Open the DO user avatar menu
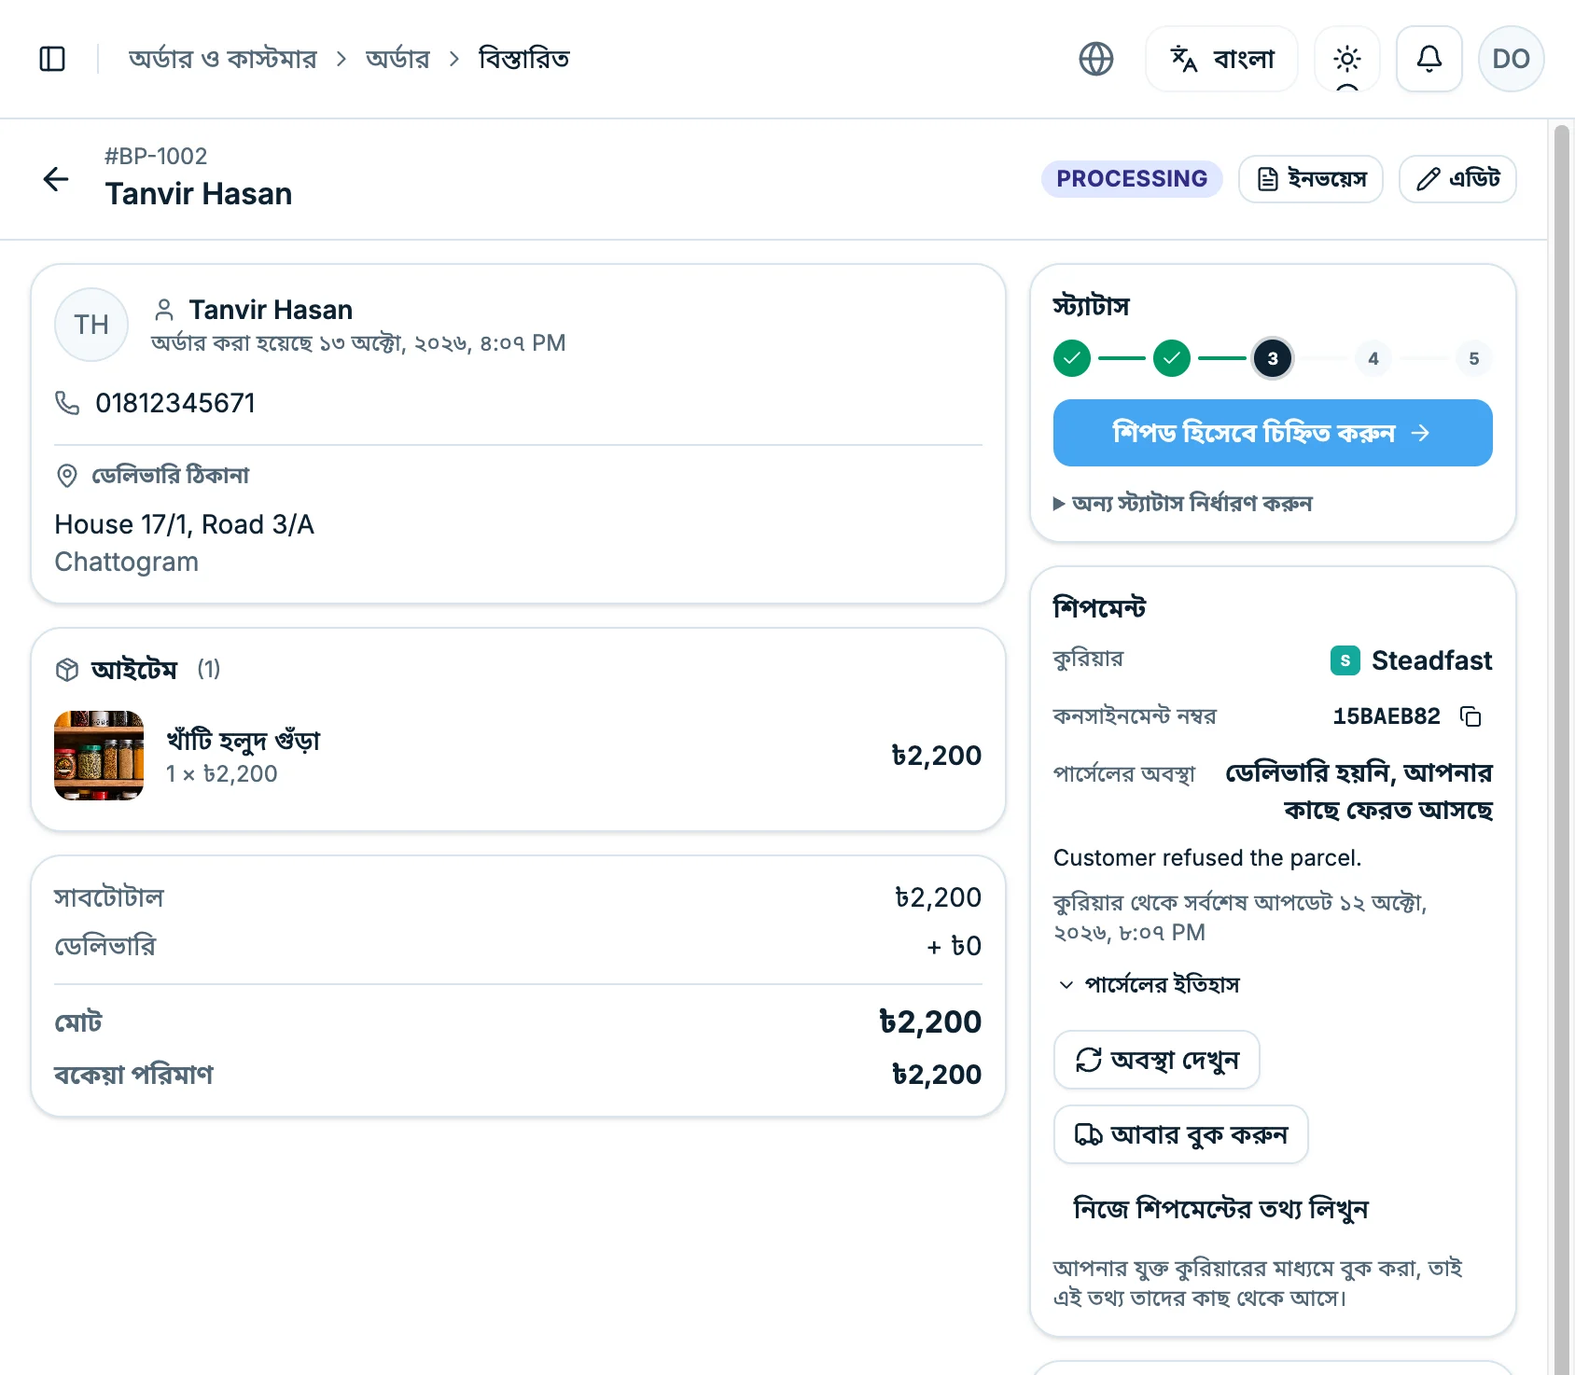The width and height of the screenshot is (1575, 1375). (x=1512, y=59)
